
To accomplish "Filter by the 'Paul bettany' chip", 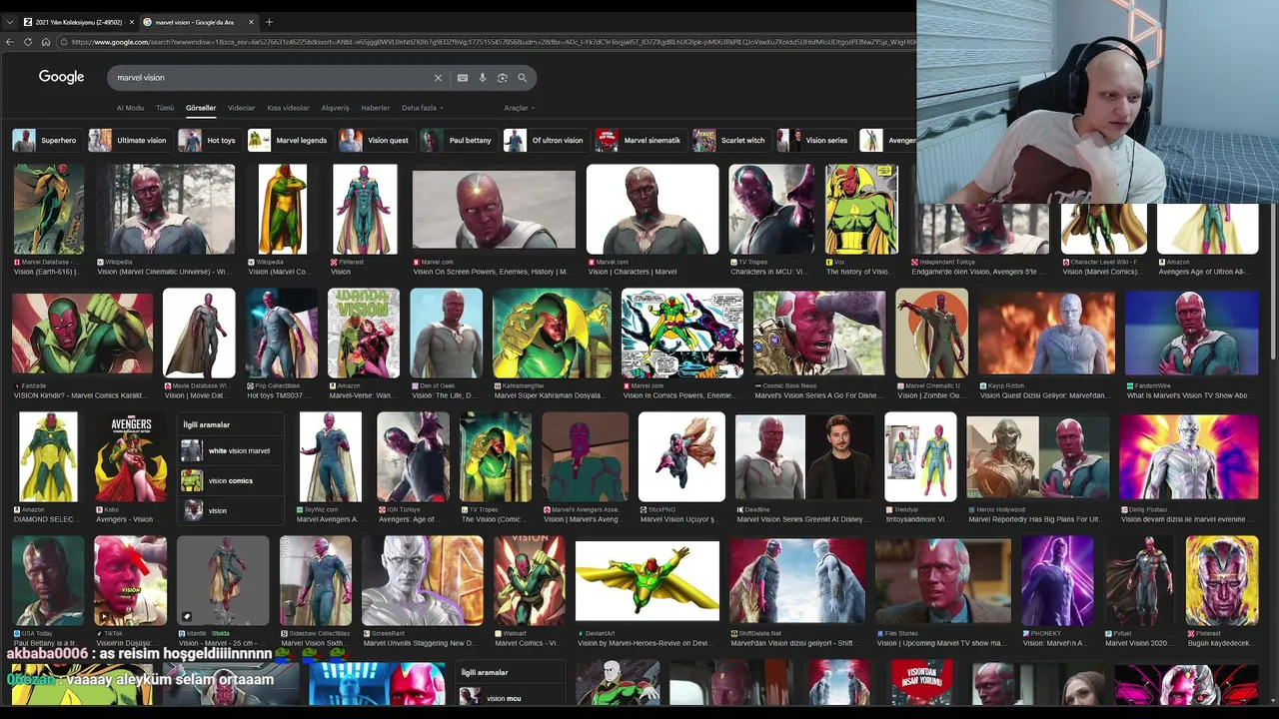I will pyautogui.click(x=459, y=140).
